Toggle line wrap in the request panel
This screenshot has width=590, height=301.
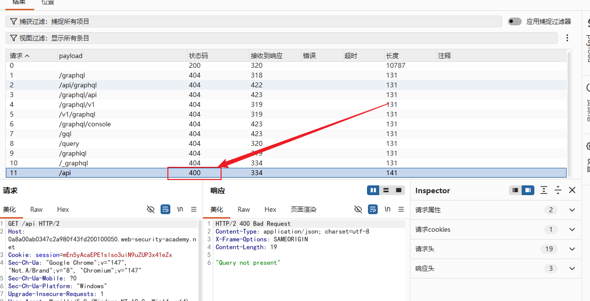click(x=165, y=209)
